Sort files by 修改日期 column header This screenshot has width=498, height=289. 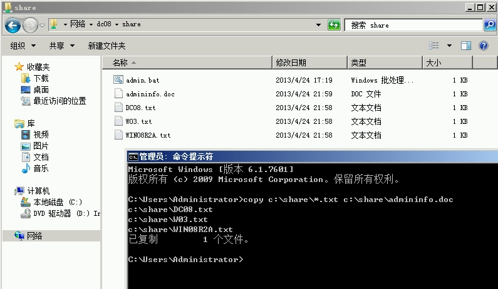pyautogui.click(x=291, y=63)
